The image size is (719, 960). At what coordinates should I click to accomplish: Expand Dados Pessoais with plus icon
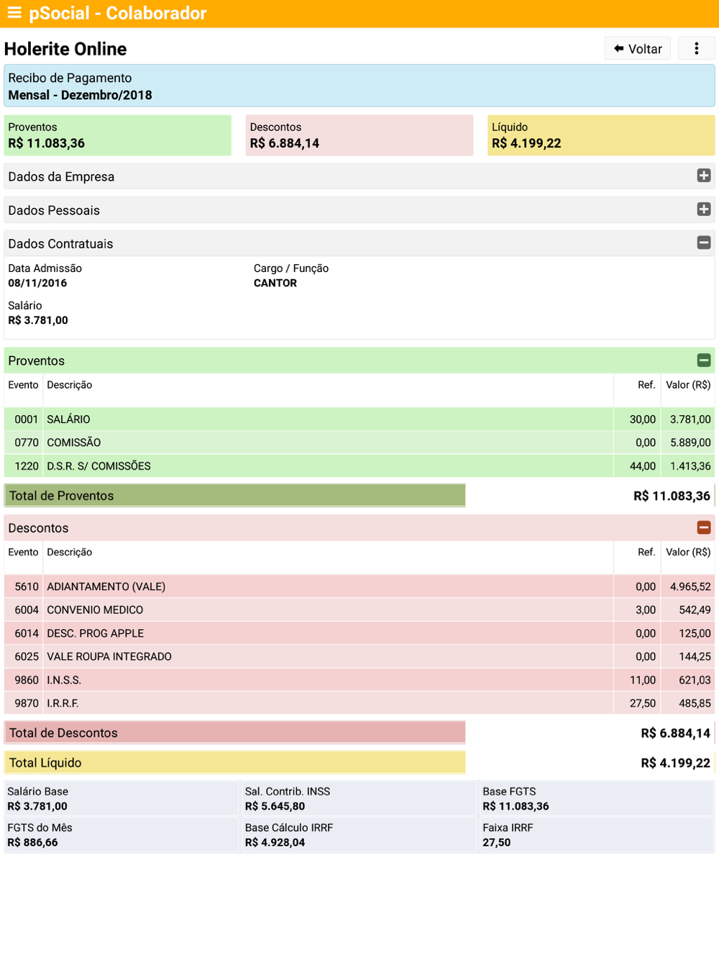704,209
